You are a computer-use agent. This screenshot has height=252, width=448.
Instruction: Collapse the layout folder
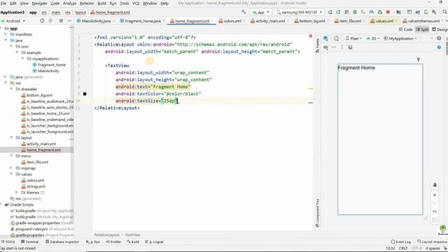[x=11, y=137]
